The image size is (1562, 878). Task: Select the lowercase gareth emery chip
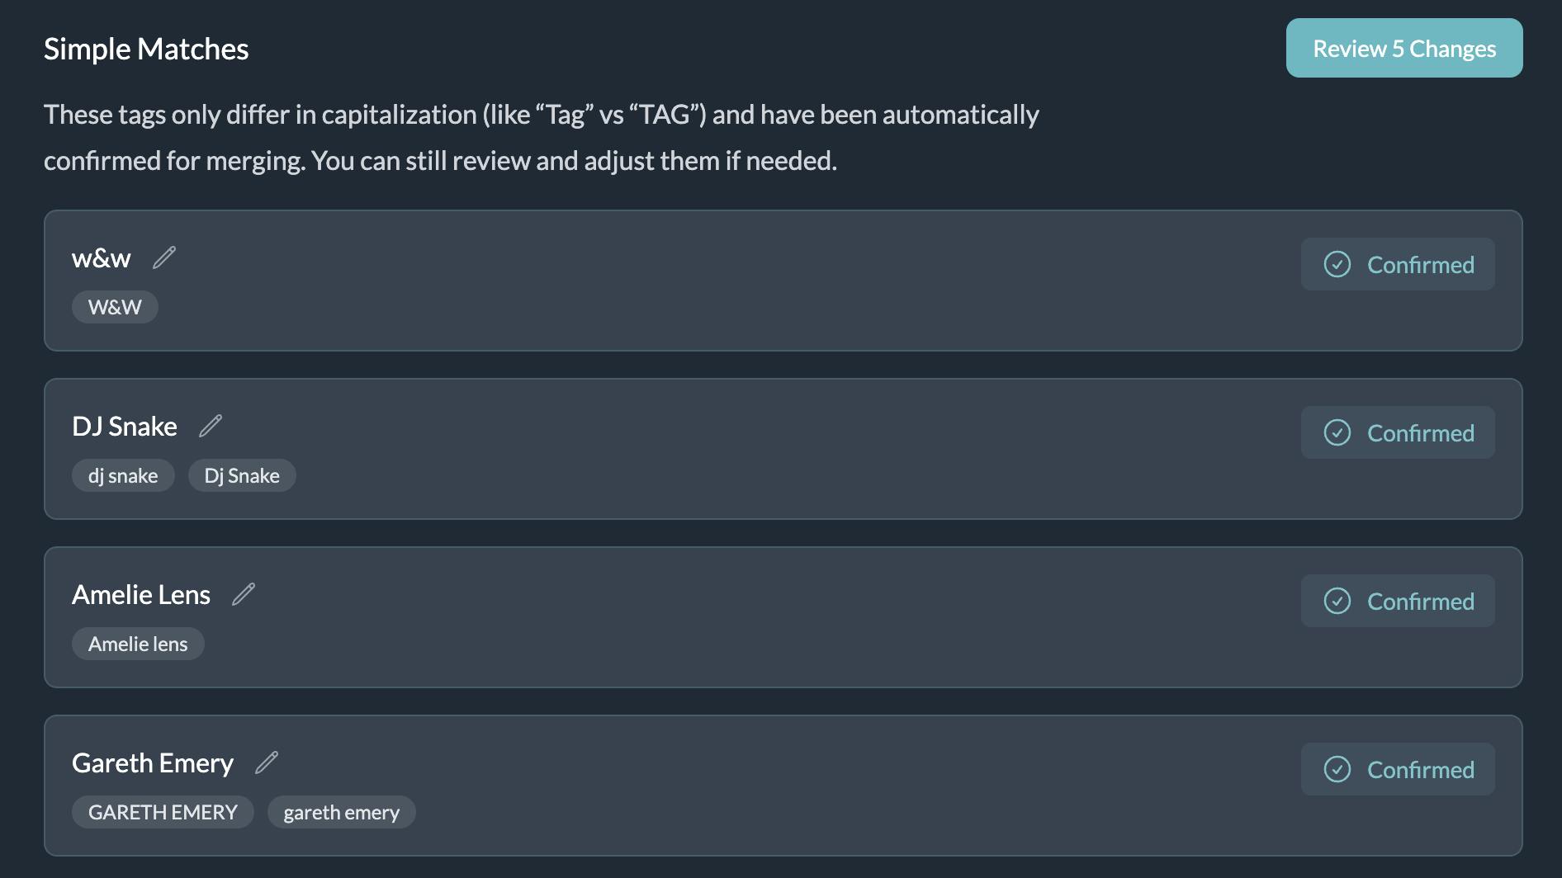[341, 812]
